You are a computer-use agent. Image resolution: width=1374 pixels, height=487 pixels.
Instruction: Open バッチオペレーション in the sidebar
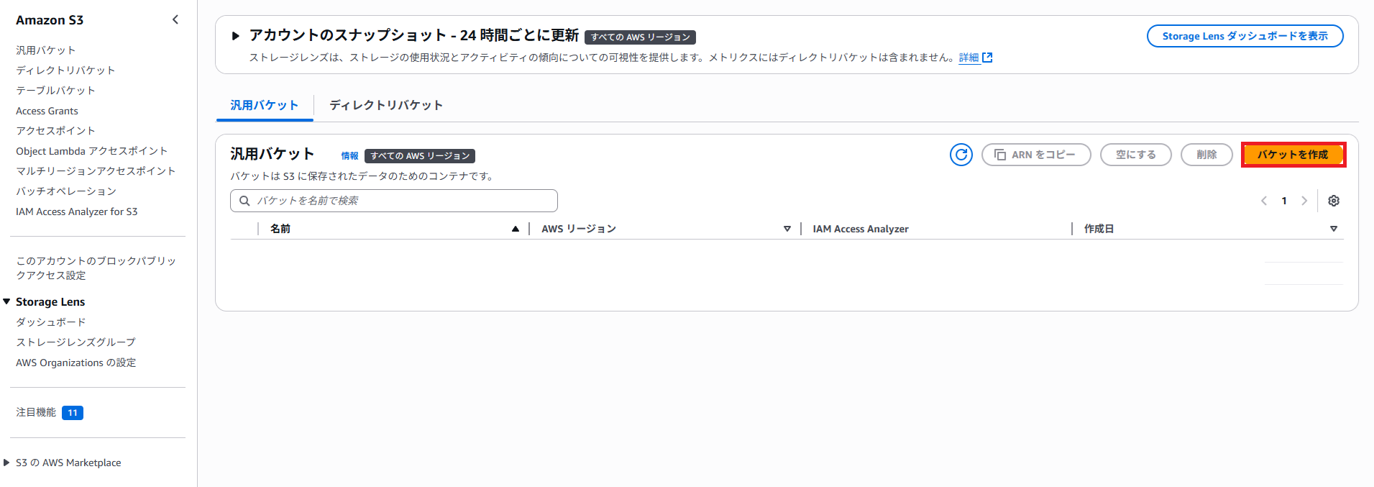tap(66, 191)
